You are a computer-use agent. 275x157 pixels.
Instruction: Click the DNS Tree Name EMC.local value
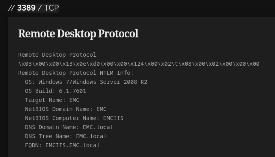(x=91, y=136)
